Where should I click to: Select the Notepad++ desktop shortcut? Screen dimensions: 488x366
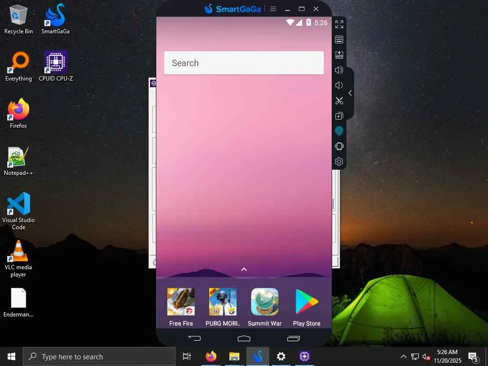point(19,161)
